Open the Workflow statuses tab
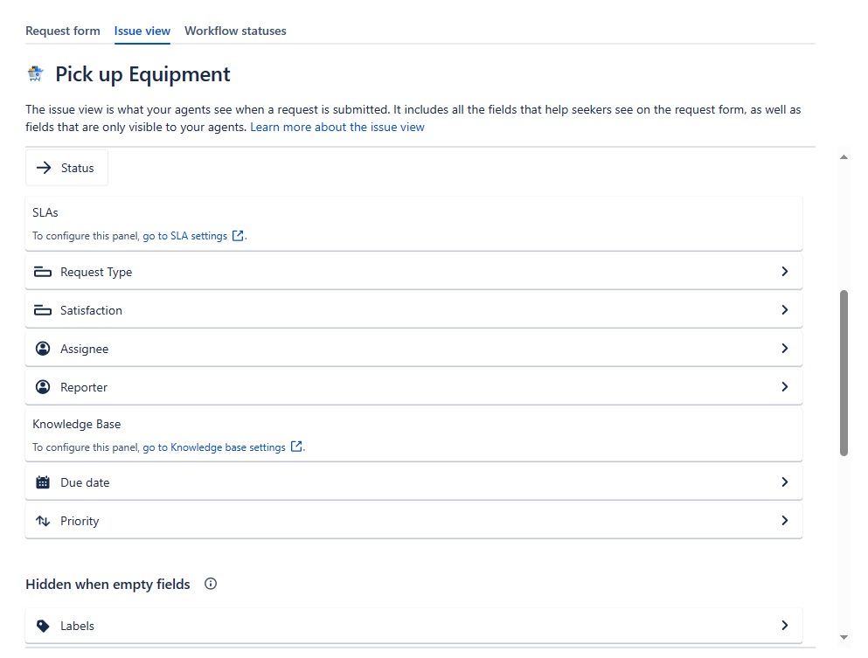Screen dimensions: 868x658 coord(235,31)
